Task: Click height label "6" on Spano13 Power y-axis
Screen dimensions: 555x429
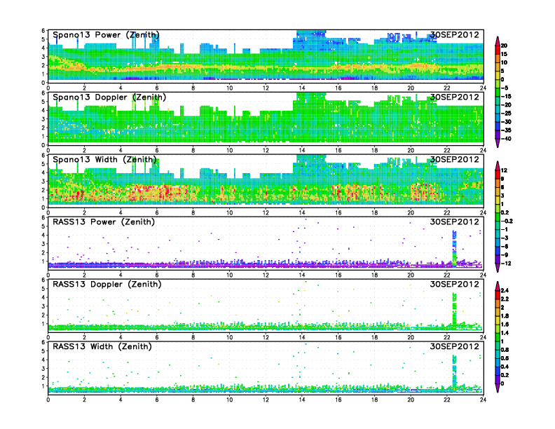Action: (44, 31)
